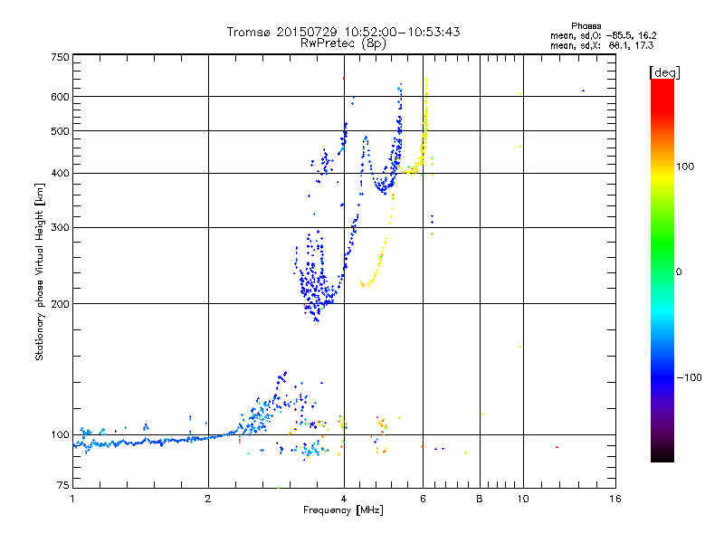Click the isolated blue point near 14 MHz
The image size is (724, 543).
click(583, 91)
